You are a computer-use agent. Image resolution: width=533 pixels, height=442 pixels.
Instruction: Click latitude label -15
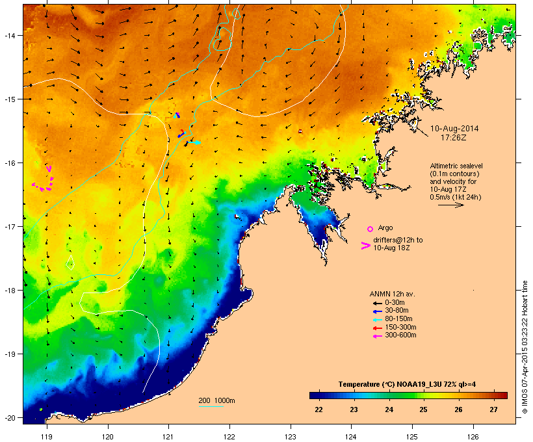9,99
